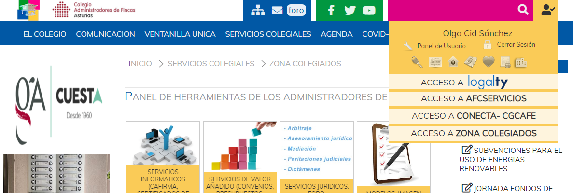Open SERVICIOS DE VALOR AÑADIDO card image
The width and height of the screenshot is (573, 193).
pos(240,147)
